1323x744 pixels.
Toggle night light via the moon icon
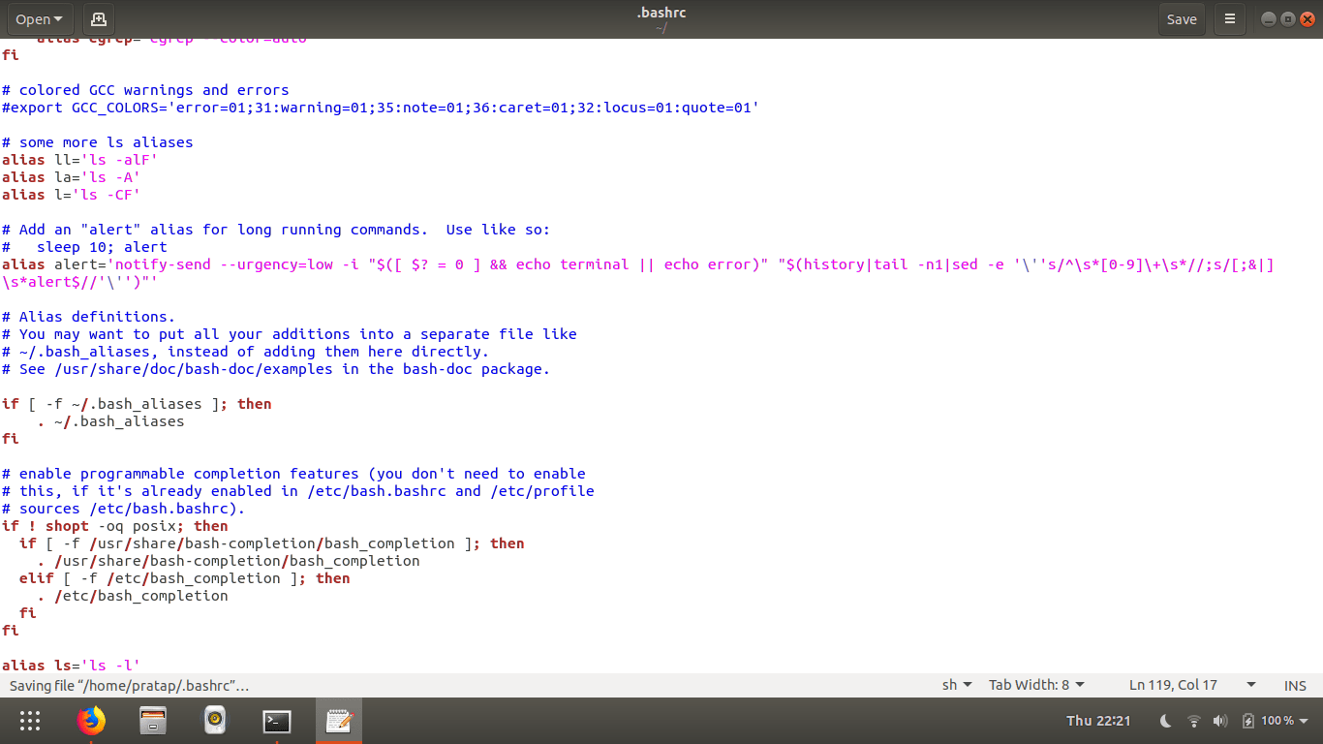click(x=1166, y=721)
